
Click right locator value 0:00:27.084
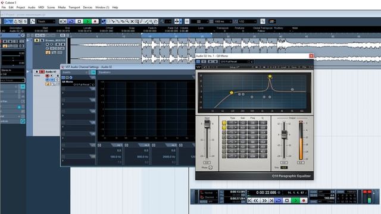tap(238, 199)
